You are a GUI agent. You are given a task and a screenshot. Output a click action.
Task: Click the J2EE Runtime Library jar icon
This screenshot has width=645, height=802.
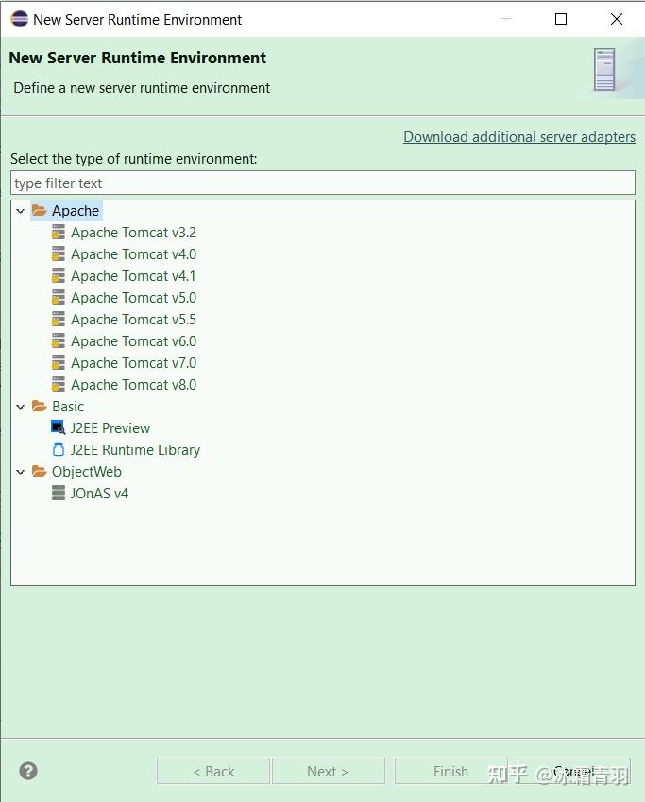pyautogui.click(x=59, y=449)
